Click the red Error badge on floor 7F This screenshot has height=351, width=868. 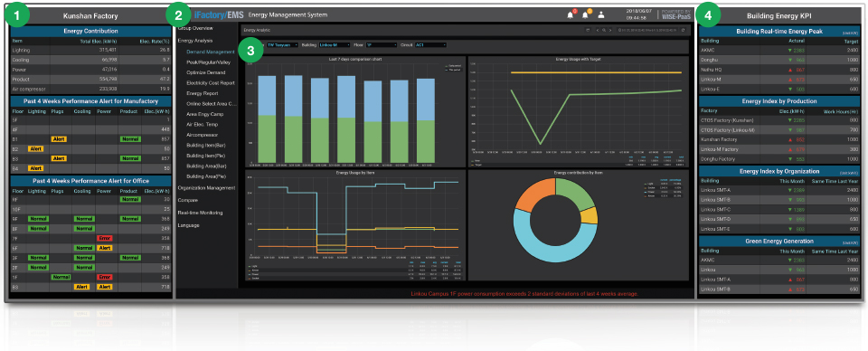pos(105,238)
